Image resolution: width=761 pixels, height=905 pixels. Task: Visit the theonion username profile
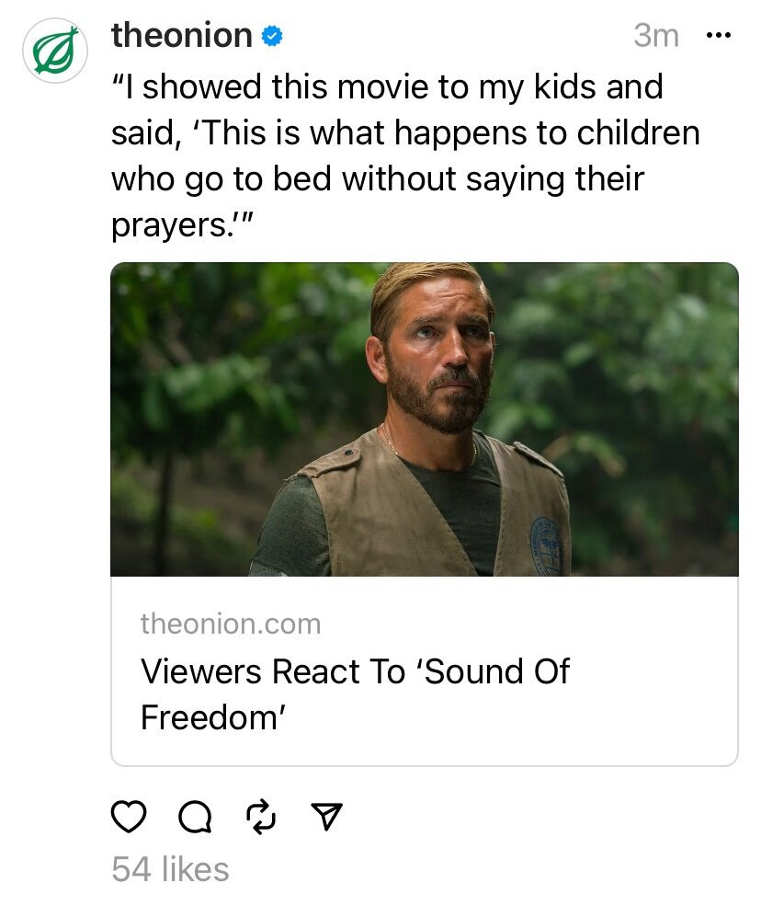pyautogui.click(x=181, y=36)
